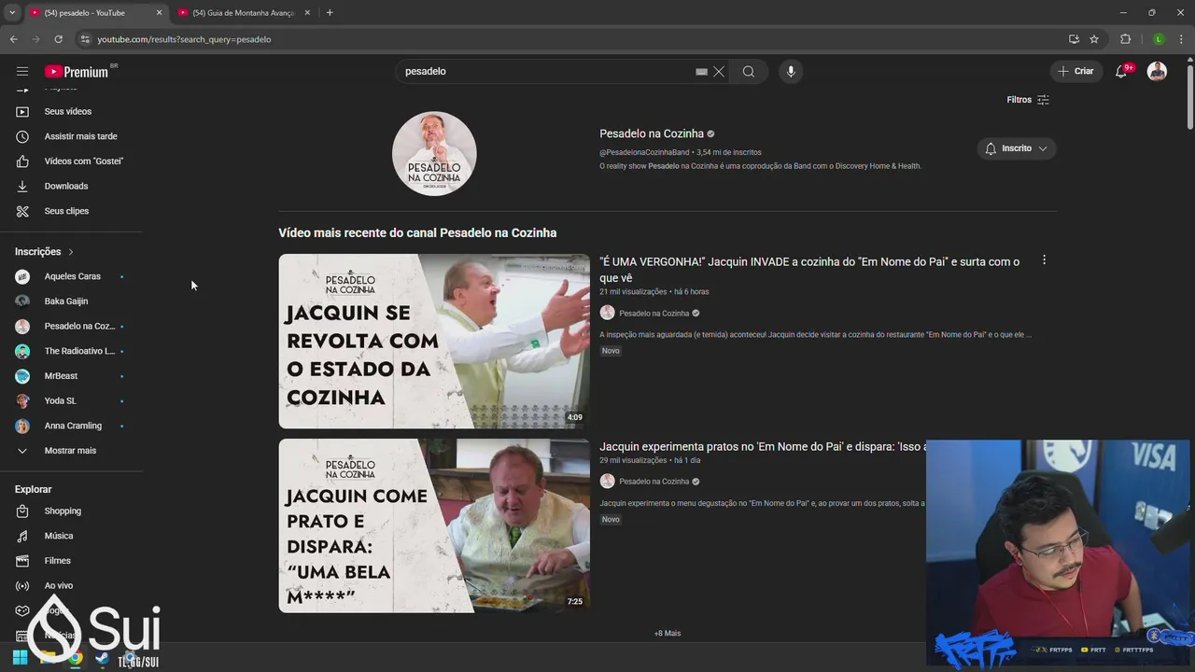Open the Chrome profile avatar
This screenshot has height=672, width=1195.
pos(1159,39)
